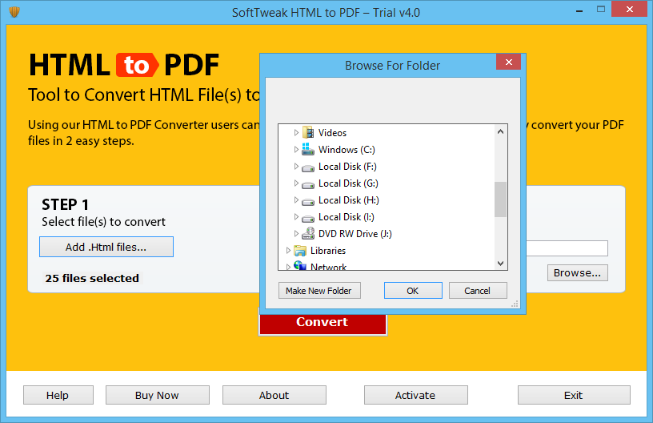This screenshot has height=423, width=653.
Task: Click the SoftTweak app icon in title bar
Action: pyautogui.click(x=14, y=12)
